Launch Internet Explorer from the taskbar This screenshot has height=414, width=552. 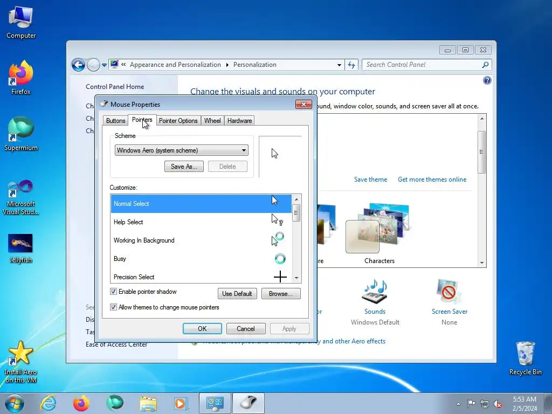point(48,403)
